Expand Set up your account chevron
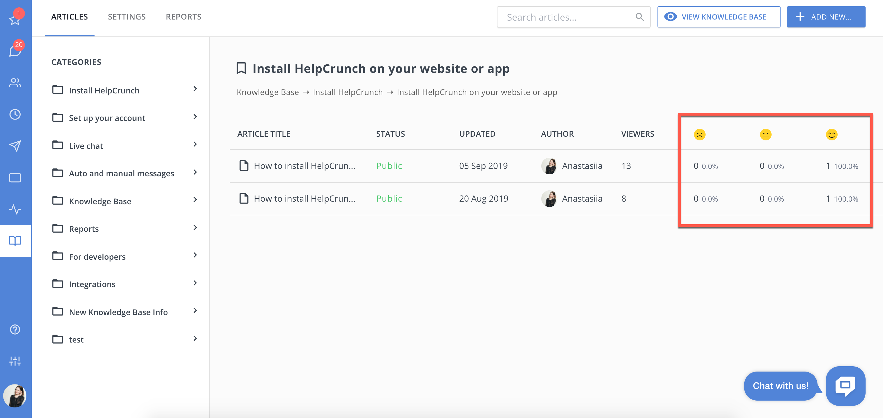 coord(195,117)
